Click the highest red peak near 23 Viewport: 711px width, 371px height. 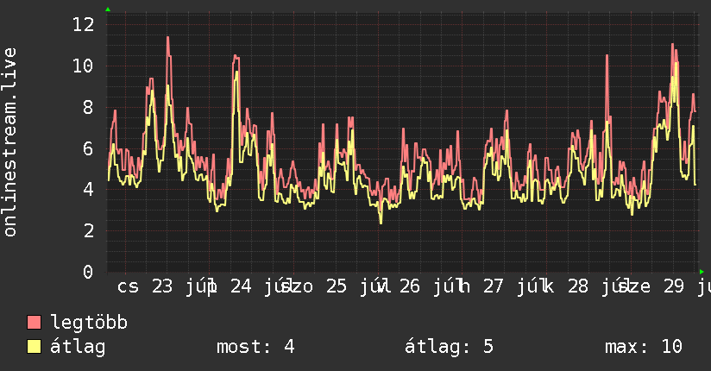167,38
